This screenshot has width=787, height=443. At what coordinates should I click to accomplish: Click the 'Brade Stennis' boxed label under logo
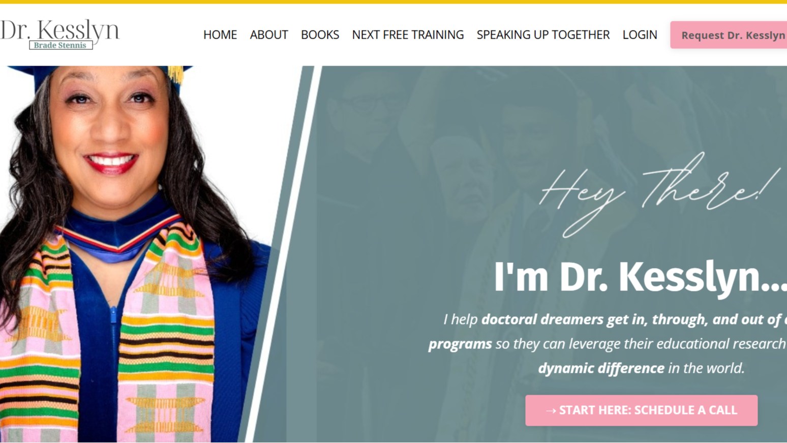(x=60, y=45)
